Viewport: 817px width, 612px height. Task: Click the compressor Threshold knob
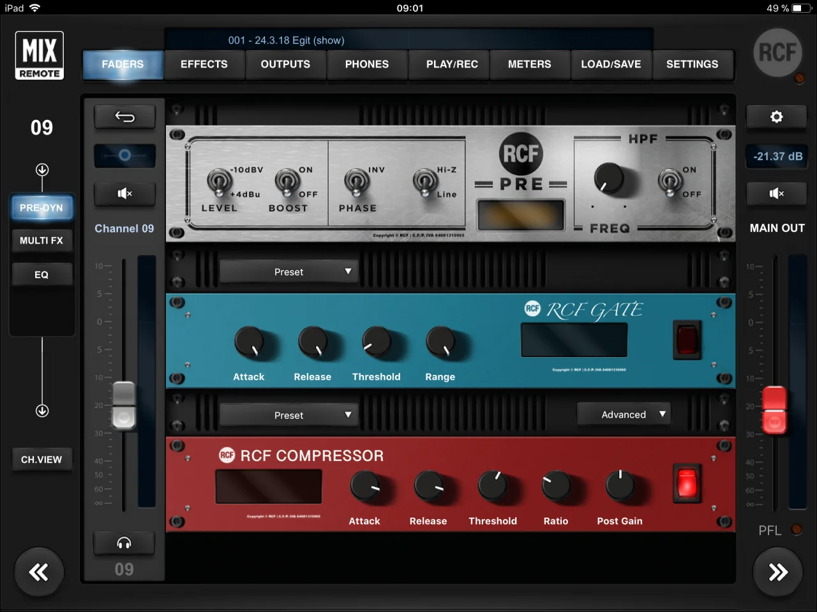coord(493,486)
